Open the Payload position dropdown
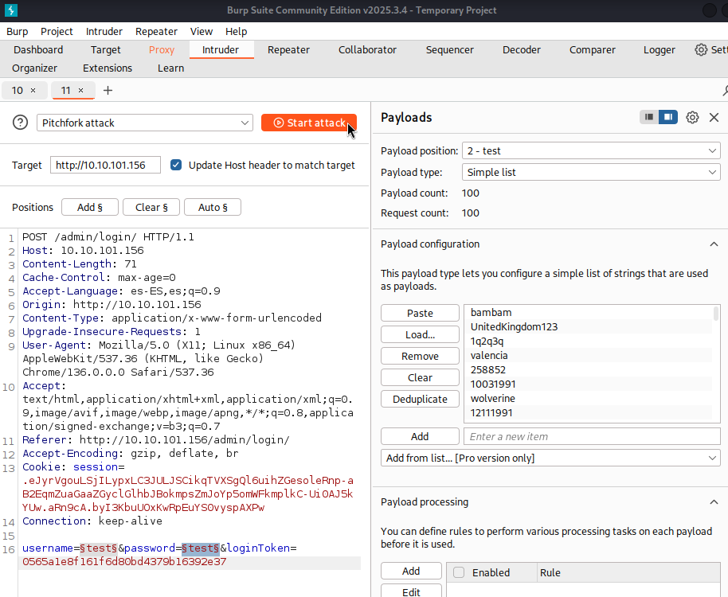The height and width of the screenshot is (597, 728). click(591, 150)
